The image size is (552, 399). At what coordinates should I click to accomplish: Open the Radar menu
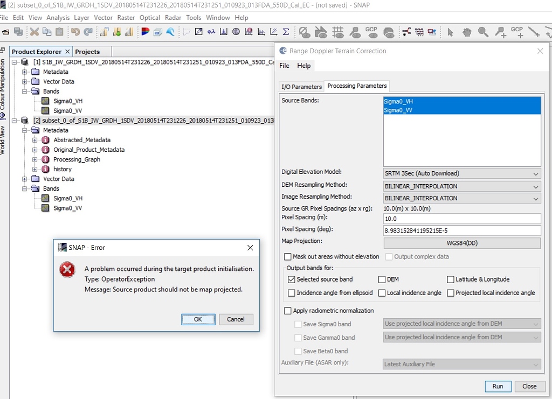[x=173, y=17]
